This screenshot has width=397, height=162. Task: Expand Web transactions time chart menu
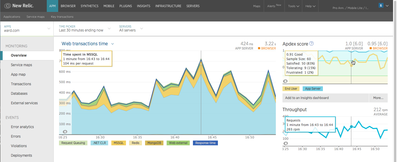[x=113, y=44]
